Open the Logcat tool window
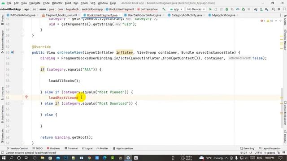Viewport: 287px width, 161px height. (x=87, y=148)
